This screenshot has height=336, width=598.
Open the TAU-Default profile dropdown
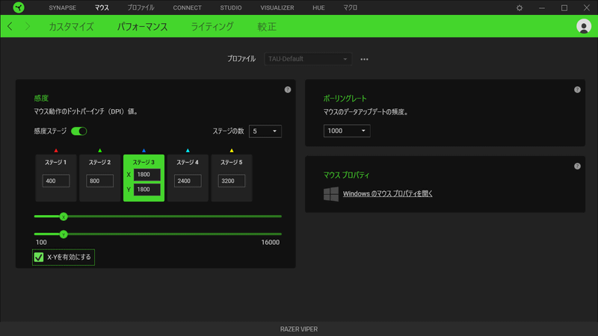[x=308, y=59]
